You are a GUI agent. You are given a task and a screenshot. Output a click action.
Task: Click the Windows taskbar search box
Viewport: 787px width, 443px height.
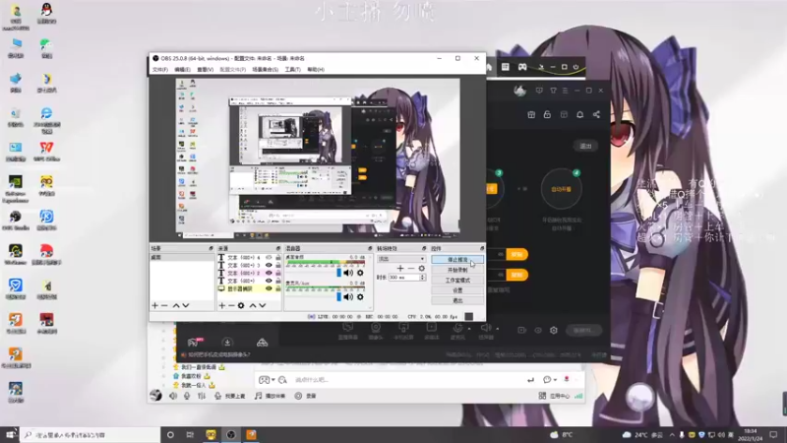(x=91, y=435)
